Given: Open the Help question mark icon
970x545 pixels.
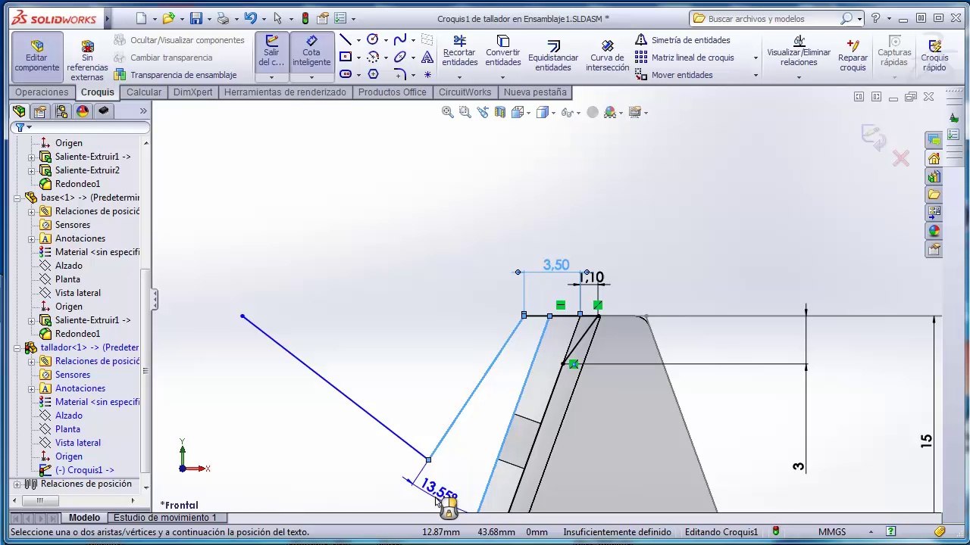Looking at the screenshot, I should pos(875,18).
